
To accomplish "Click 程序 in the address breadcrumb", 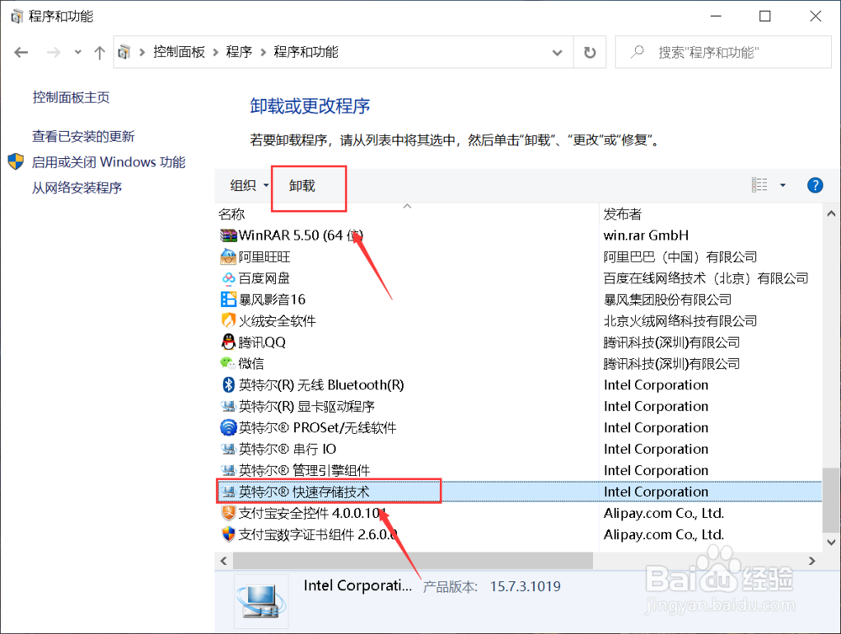I will coord(239,52).
